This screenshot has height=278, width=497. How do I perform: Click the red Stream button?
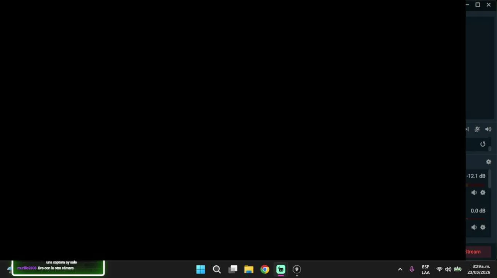pyautogui.click(x=478, y=252)
